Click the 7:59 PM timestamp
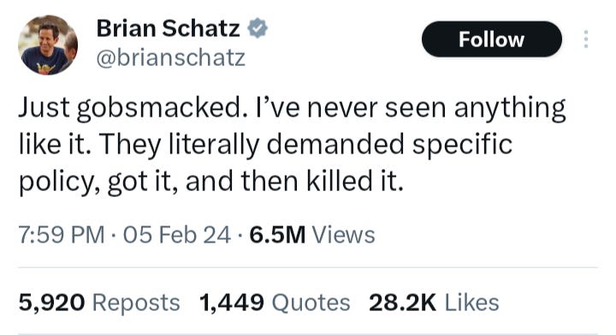 (x=62, y=235)
